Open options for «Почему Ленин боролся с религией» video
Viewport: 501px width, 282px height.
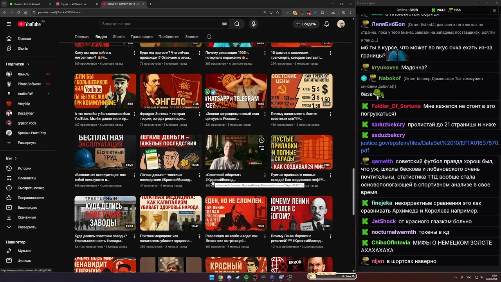(x=330, y=236)
